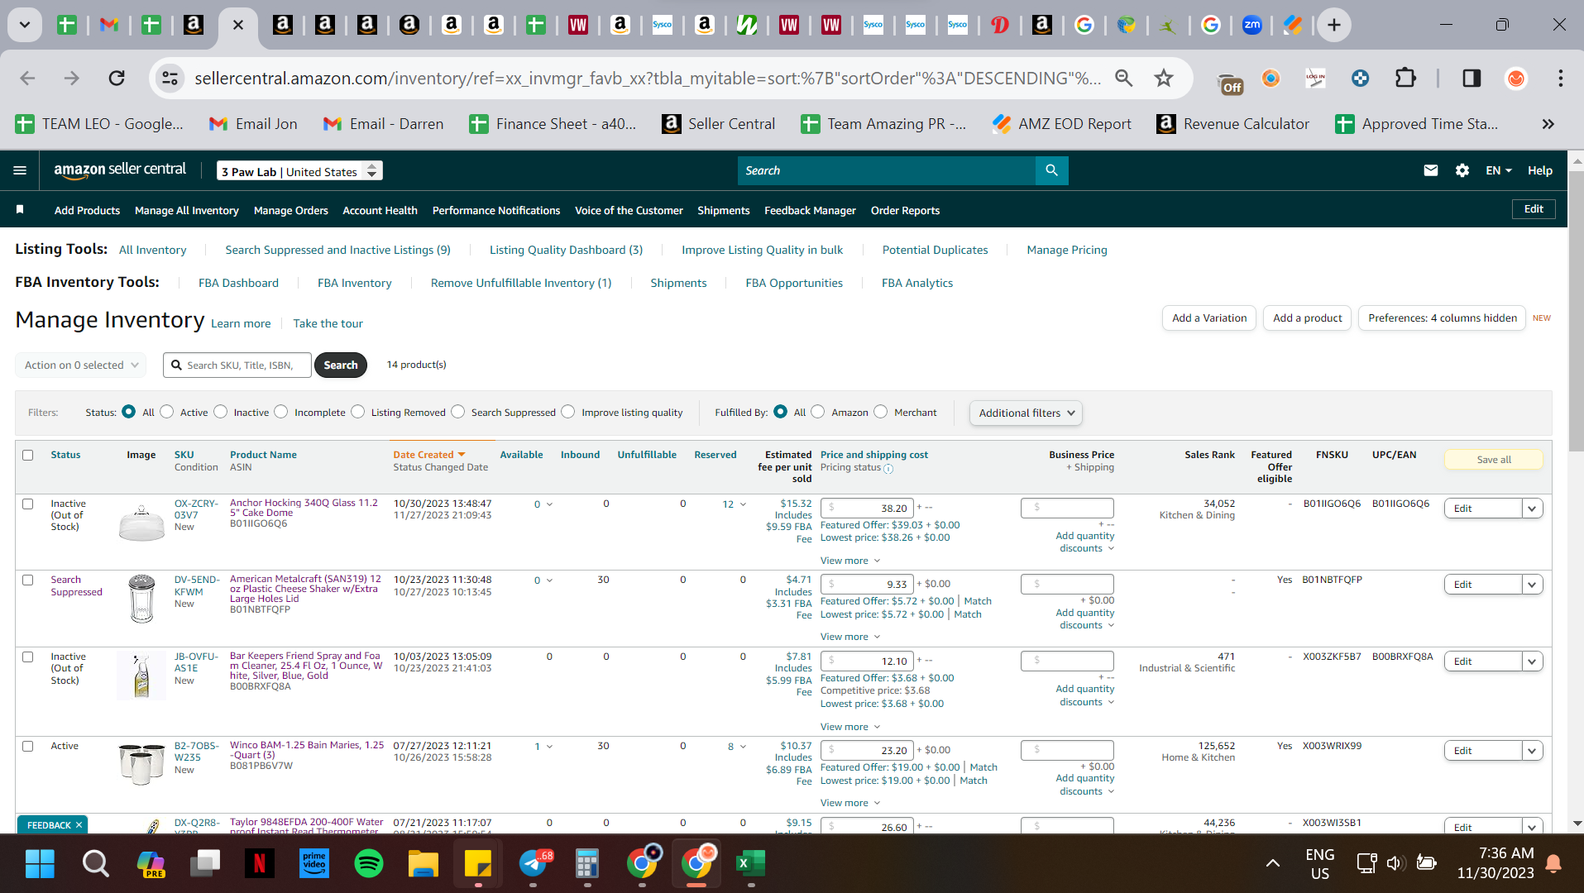Image resolution: width=1584 pixels, height=893 pixels.
Task: Click the zoom magnifier icon in address bar
Action: click(x=1123, y=78)
